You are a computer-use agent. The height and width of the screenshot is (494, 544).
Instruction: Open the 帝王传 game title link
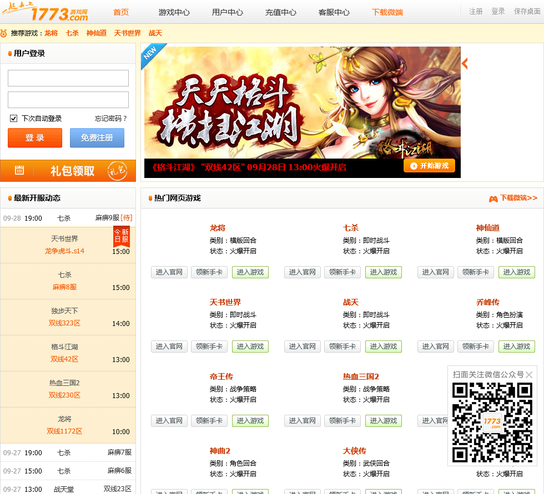click(x=221, y=376)
